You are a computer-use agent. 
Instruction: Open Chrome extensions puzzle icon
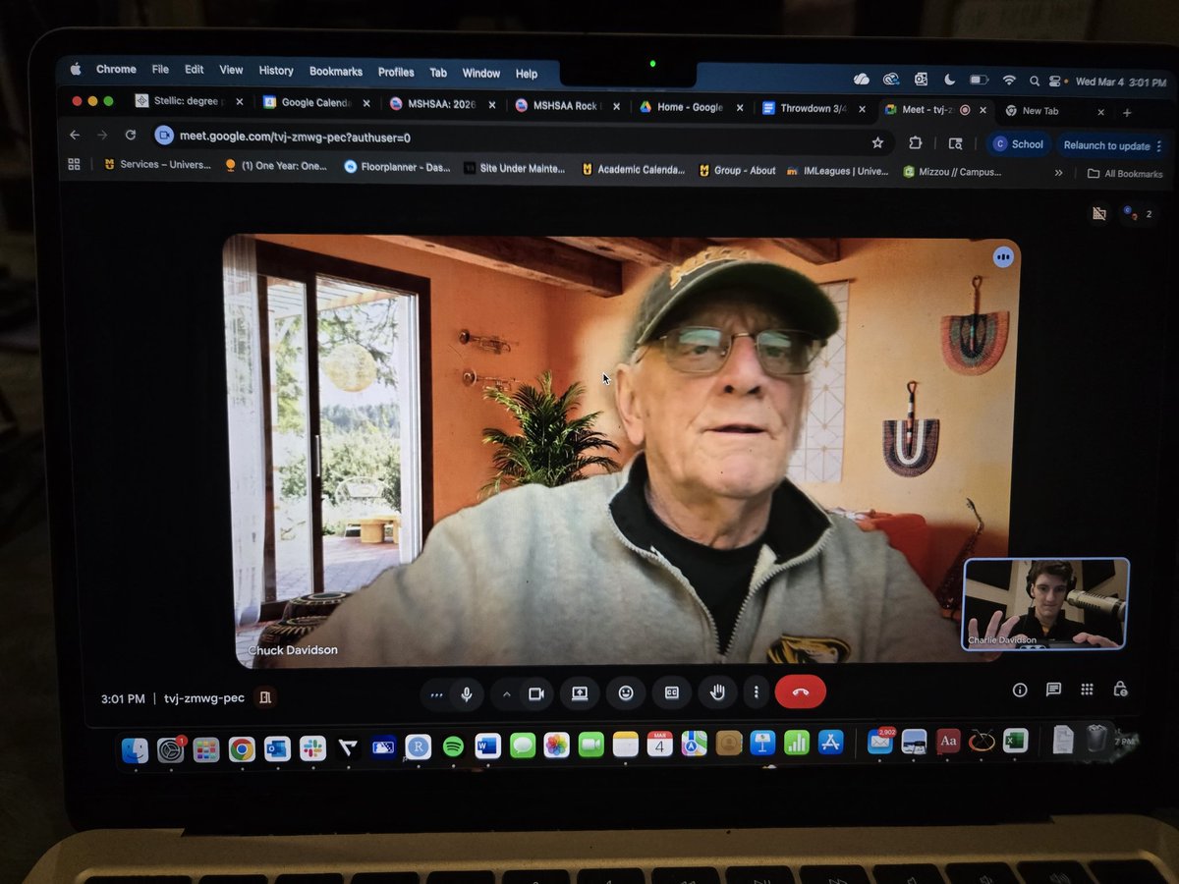pos(916,142)
